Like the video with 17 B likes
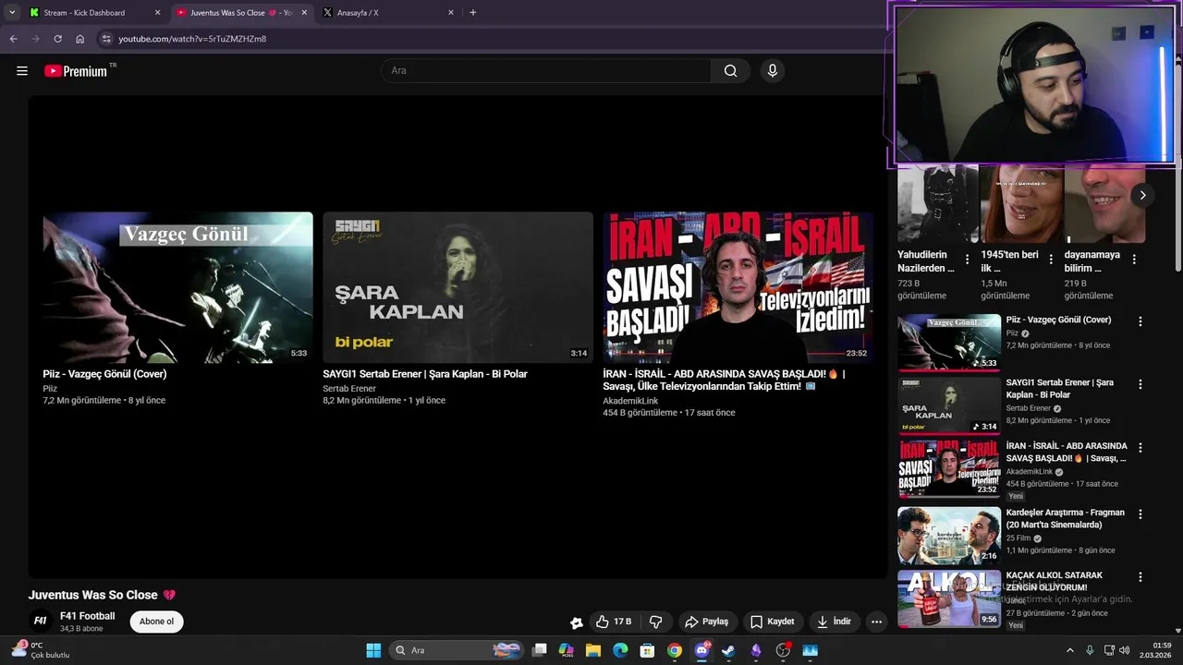1183x665 pixels. pyautogui.click(x=614, y=622)
